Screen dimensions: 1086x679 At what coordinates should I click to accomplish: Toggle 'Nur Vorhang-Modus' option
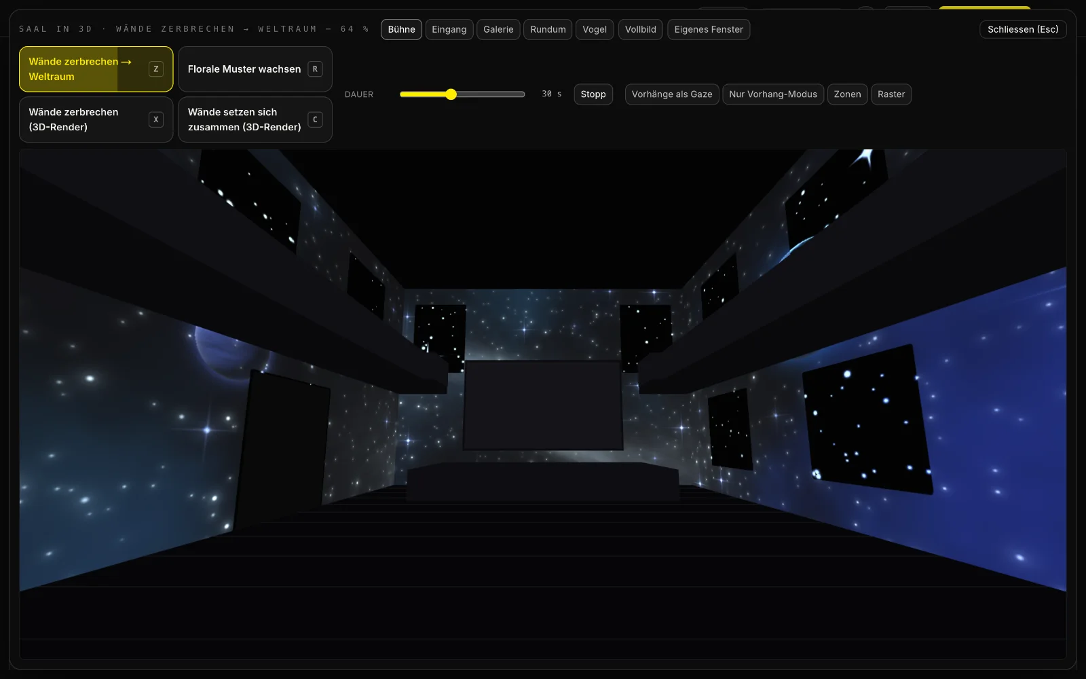(773, 94)
